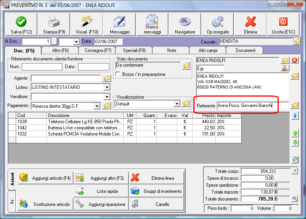Click Aggiungi articolo (F4) button
Screen dimensions: 306x219
pos(45,178)
